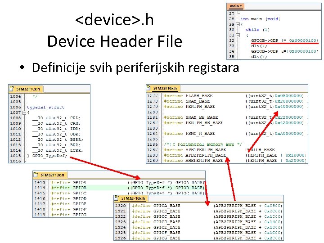Click value '0x08000000' of FLASH_BASE
Image resolution: width=324 pixels, height=243 pixels.
(288, 96)
